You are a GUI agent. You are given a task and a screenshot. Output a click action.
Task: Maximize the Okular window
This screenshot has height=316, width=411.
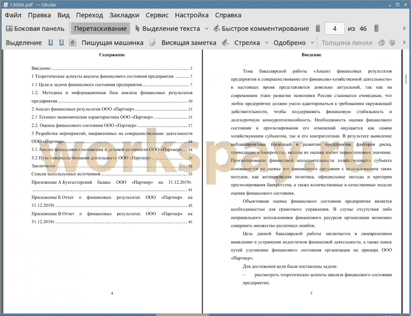click(x=397, y=5)
